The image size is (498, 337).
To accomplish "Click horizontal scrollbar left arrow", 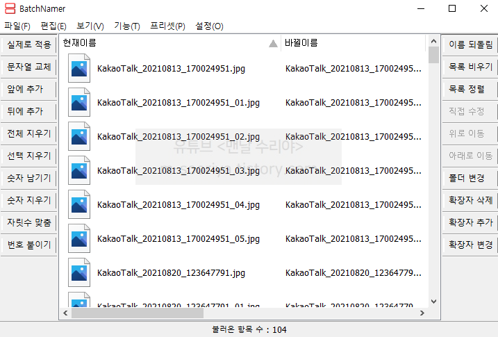I will tap(65, 313).
